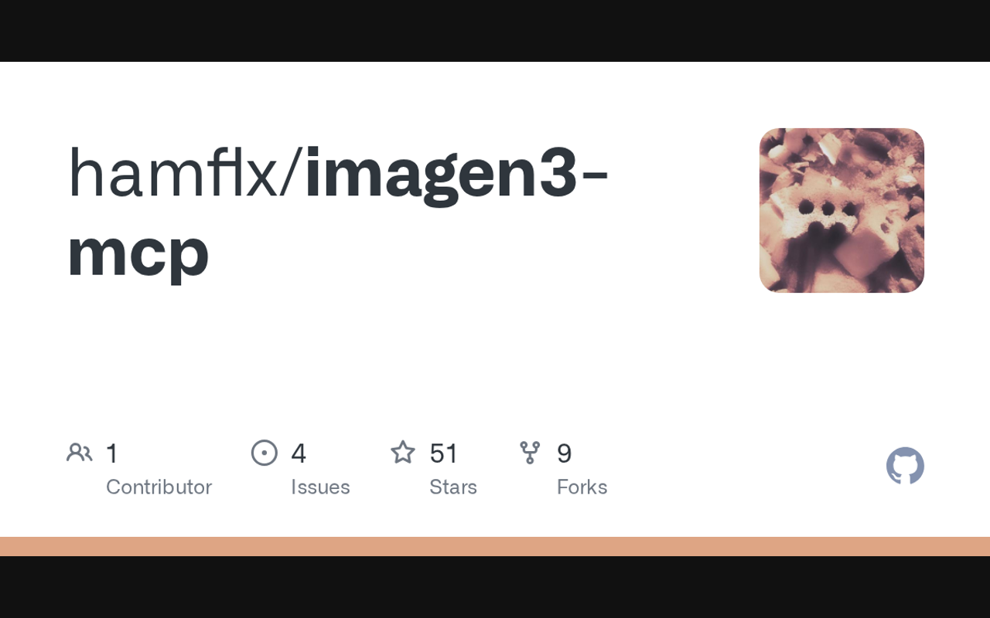Screen dimensions: 990x618
Task: Select the contributor count 1
Action: pyautogui.click(x=112, y=453)
